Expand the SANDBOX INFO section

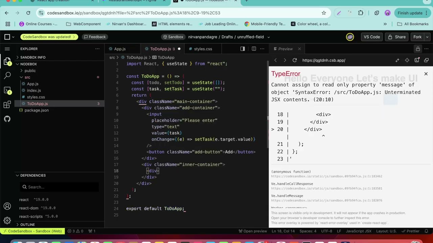[32, 57]
